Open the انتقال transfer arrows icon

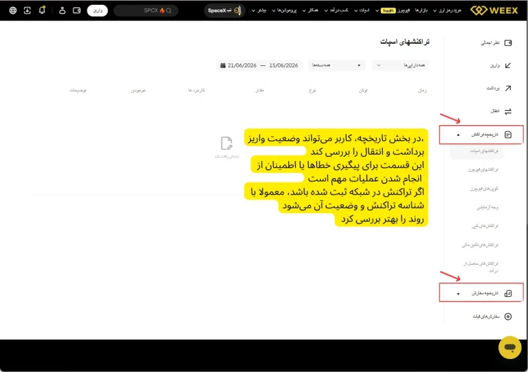point(508,111)
